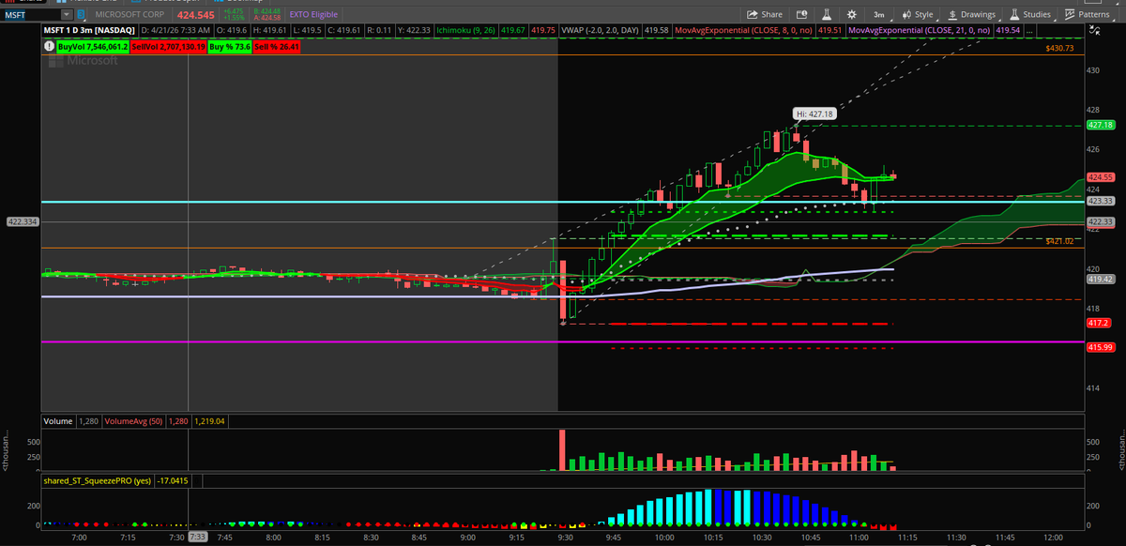The height and width of the screenshot is (546, 1126).
Task: Open chart settings gear icon
Action: 850,15
